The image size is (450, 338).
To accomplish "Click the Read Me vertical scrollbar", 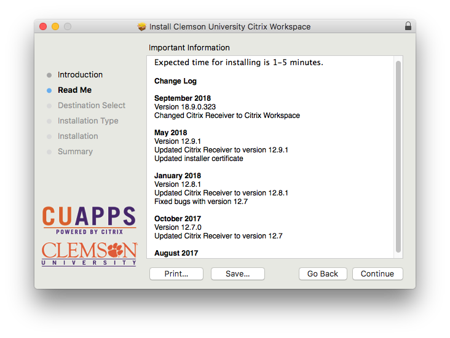I will coord(398,157).
